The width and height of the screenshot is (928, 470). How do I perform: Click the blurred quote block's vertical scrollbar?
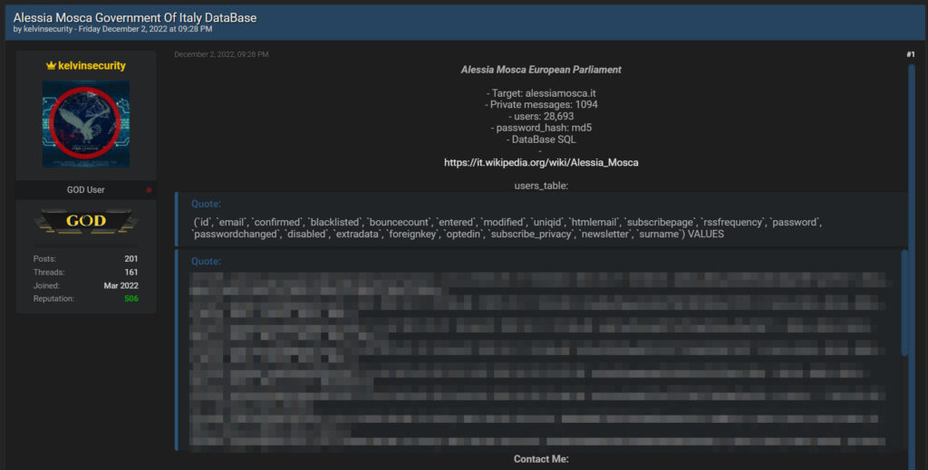[x=904, y=308]
